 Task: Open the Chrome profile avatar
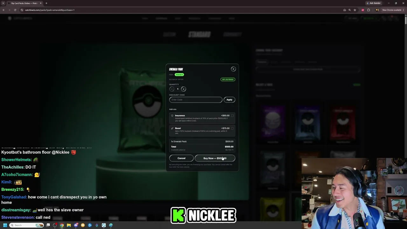point(377,10)
